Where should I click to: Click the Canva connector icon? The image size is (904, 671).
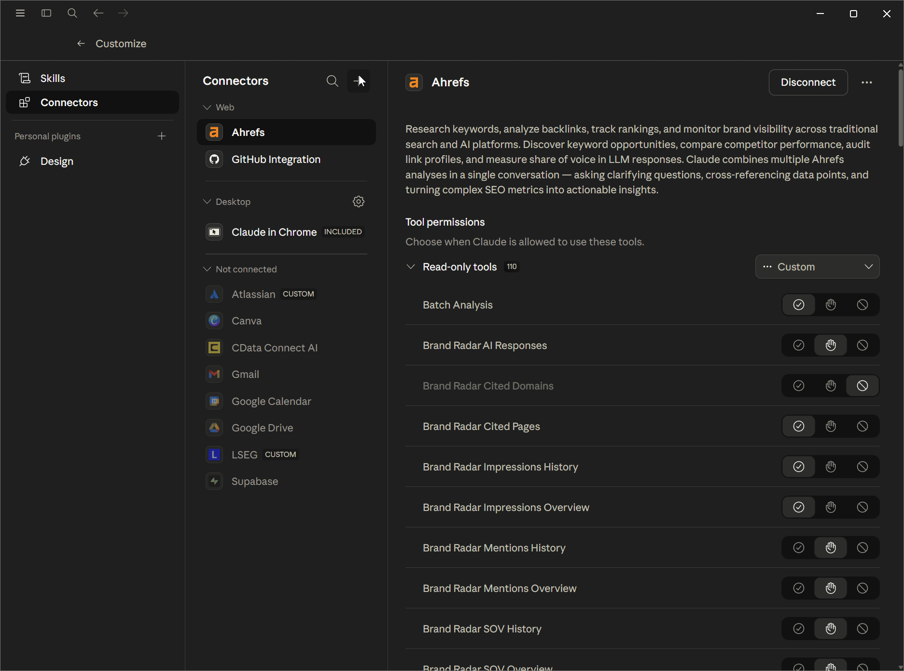214,321
